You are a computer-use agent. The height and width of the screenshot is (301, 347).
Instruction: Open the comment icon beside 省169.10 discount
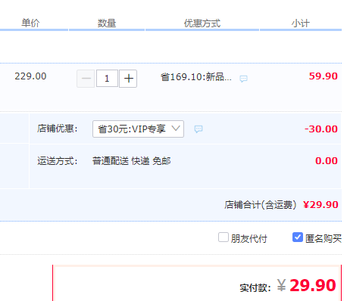243,79
